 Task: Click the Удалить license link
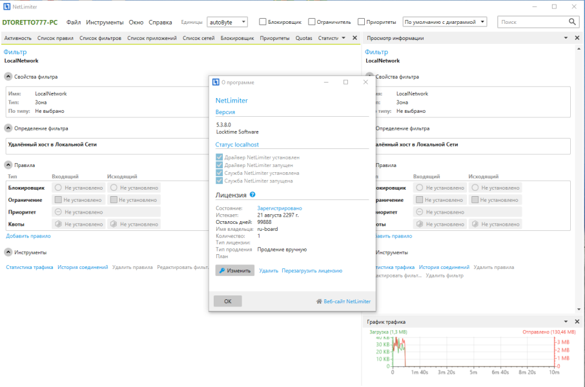[269, 271]
